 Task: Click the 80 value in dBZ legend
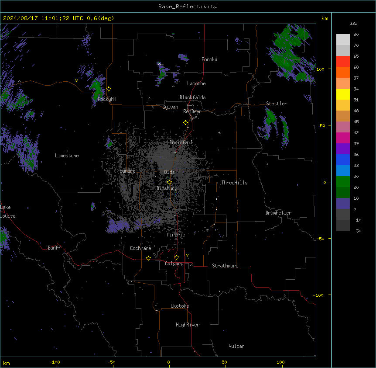point(356,35)
